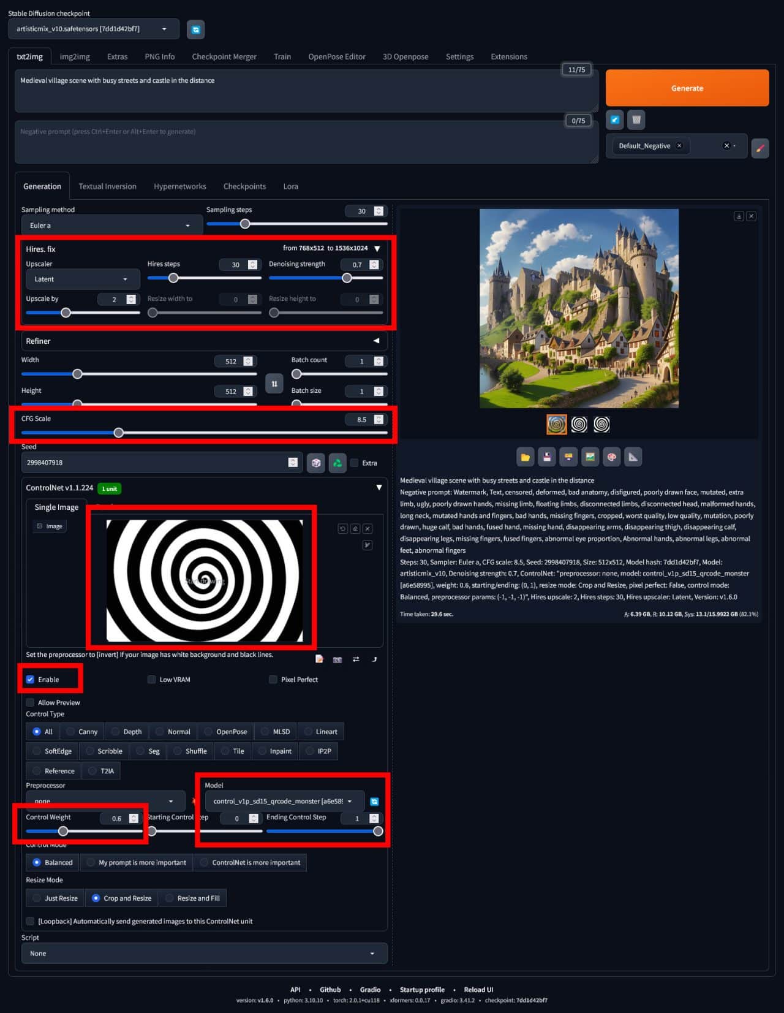Click the CFG Scale slider track
This screenshot has height=1013, width=784.
[x=245, y=433]
